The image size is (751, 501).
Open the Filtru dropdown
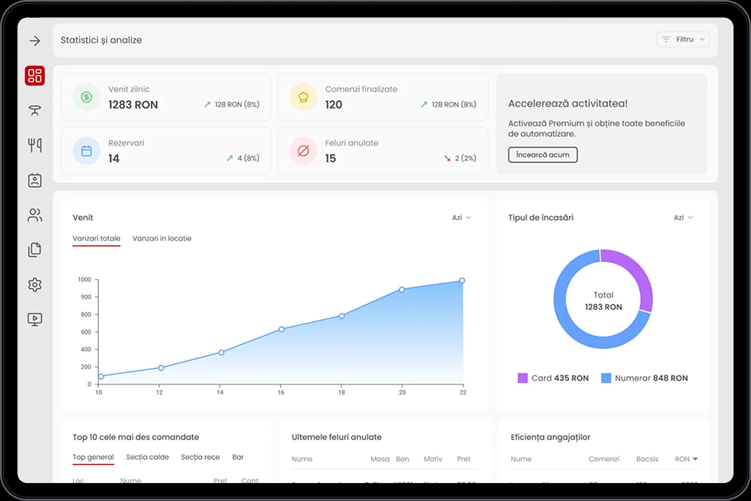pos(683,39)
